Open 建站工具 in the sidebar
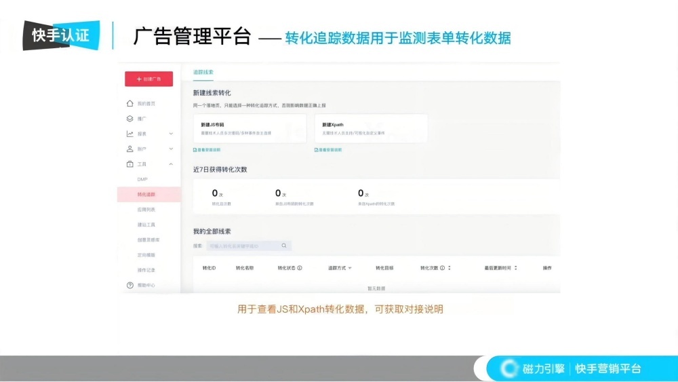Viewport: 678px width, 382px height. pyautogui.click(x=146, y=225)
